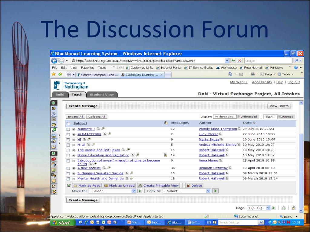Viewport: 310px width, 232px height.
Task: Switch display to Unthreaded
Action: point(247,117)
